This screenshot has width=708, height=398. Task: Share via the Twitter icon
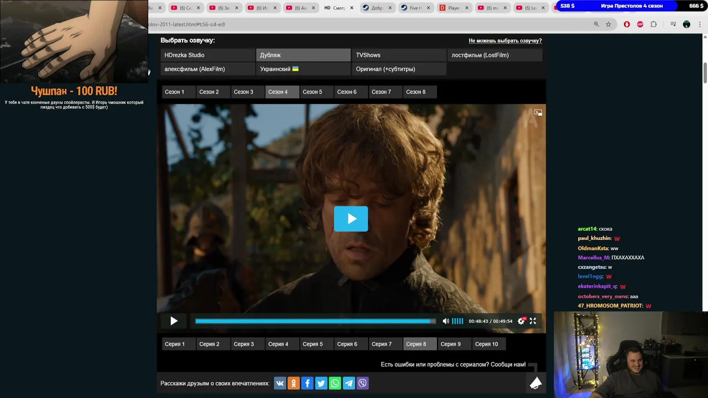coord(321,383)
